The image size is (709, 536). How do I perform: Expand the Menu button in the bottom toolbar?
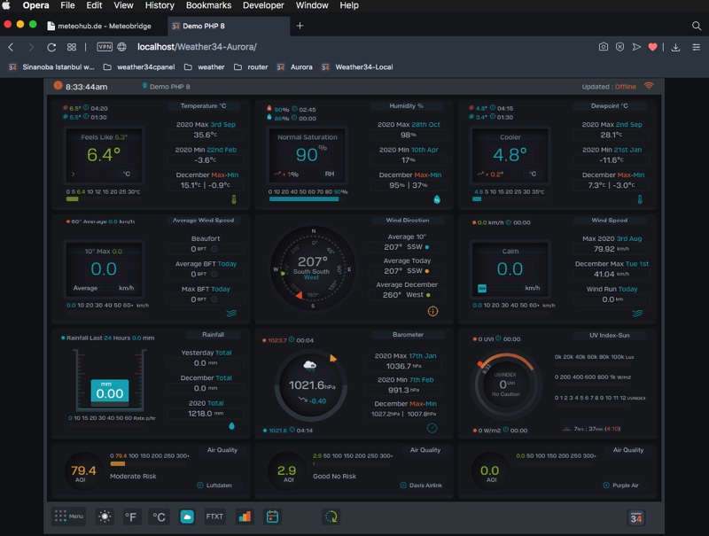tap(69, 517)
